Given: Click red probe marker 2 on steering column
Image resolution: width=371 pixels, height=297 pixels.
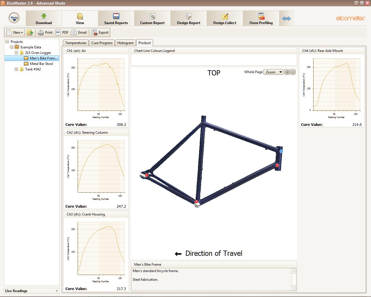Looking at the screenshot, I should pyautogui.click(x=277, y=165).
